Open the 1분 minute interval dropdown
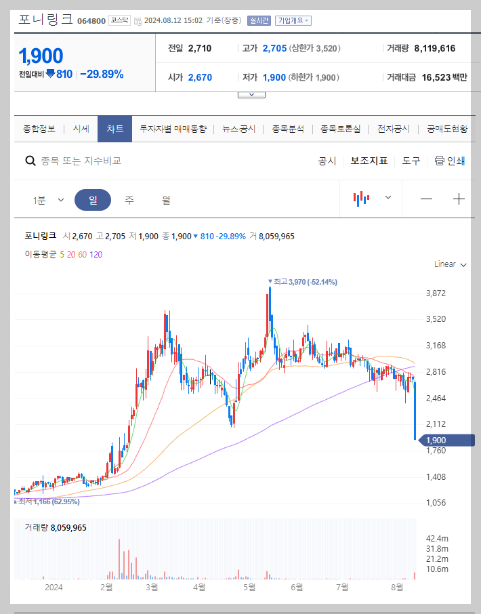The image size is (481, 614). tap(47, 199)
